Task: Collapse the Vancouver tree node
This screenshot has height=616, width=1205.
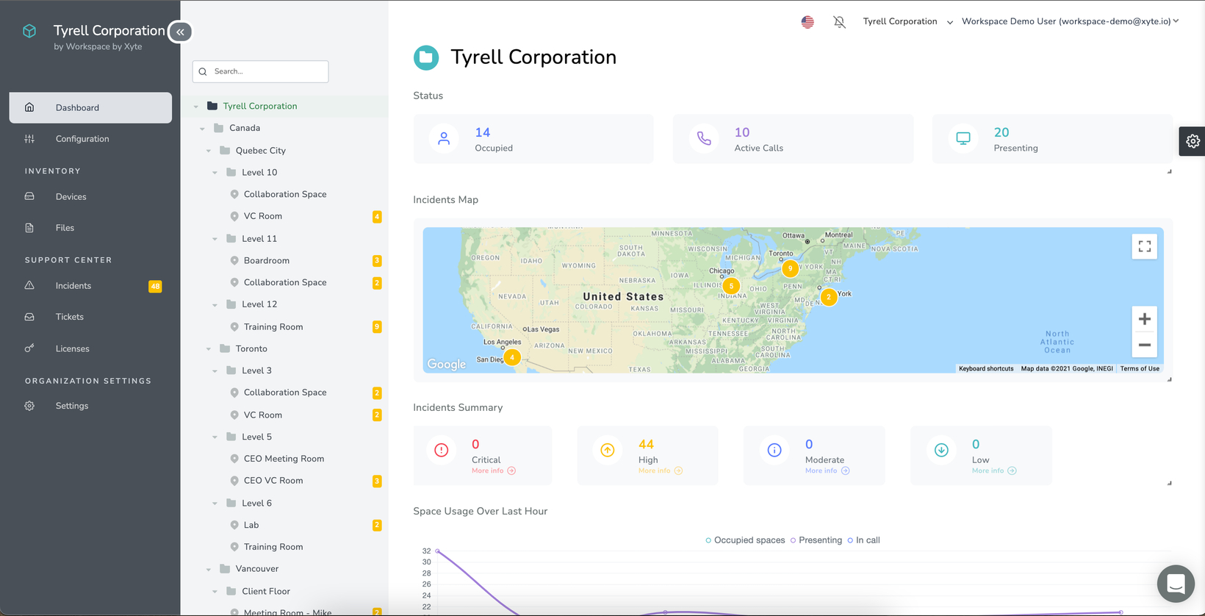Action: [x=209, y=570]
